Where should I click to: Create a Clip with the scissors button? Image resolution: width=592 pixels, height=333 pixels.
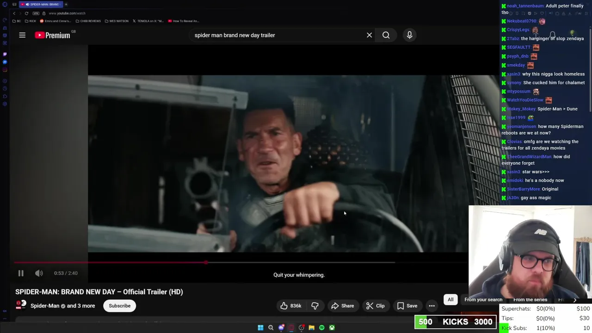[x=375, y=306]
